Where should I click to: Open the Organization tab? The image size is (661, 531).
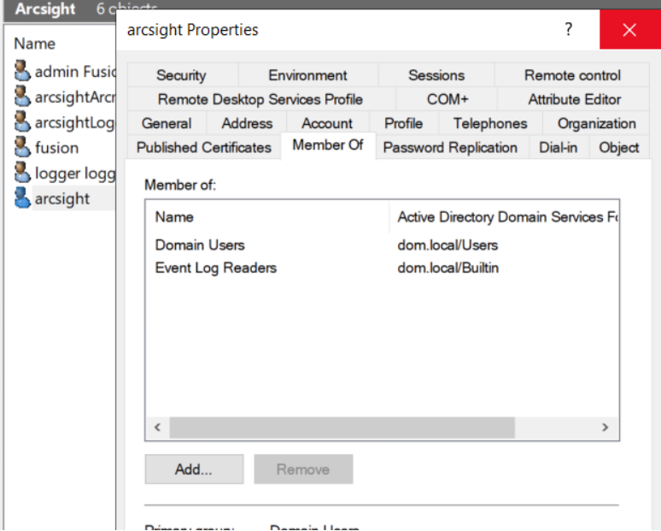[x=596, y=123]
